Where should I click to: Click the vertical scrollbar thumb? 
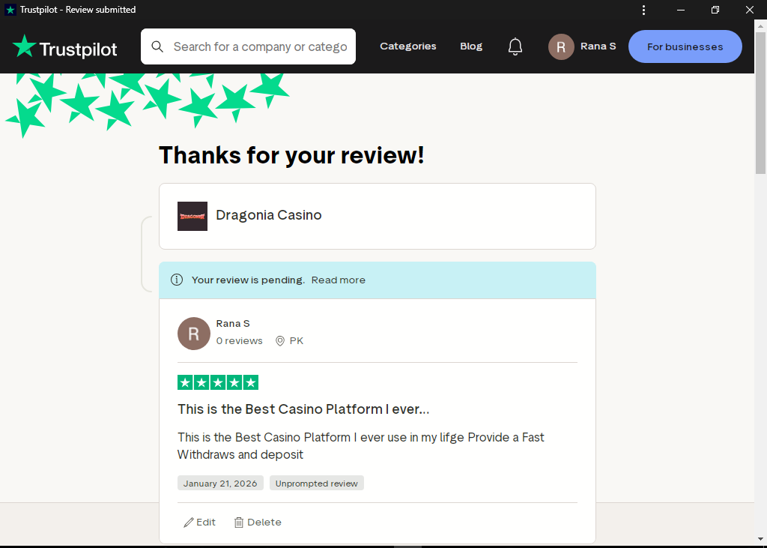coord(761,103)
